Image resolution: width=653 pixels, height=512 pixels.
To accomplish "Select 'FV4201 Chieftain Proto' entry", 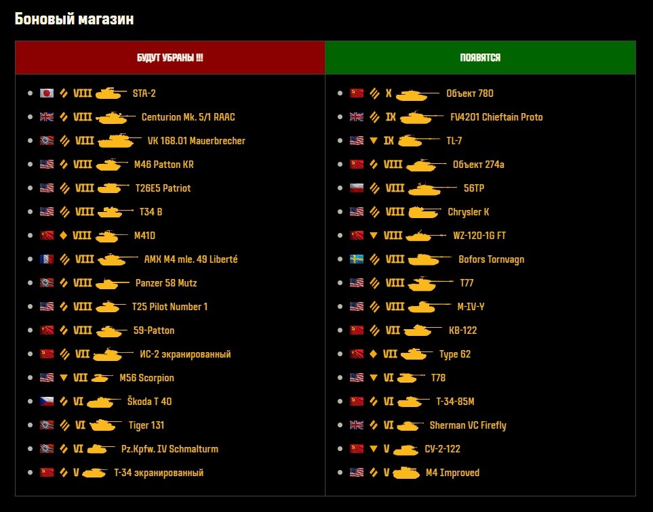I will (496, 117).
